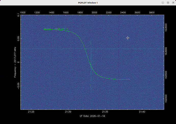Image resolution: width=176 pixels, height=124 pixels.
Task: Click the 21:40 tick label on time axis
Action: click(x=142, y=112)
